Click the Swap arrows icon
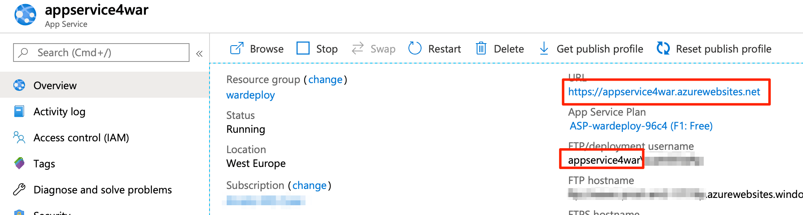 pos(358,48)
